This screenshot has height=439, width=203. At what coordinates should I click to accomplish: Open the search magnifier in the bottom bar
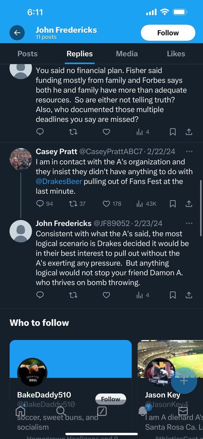tap(61, 411)
